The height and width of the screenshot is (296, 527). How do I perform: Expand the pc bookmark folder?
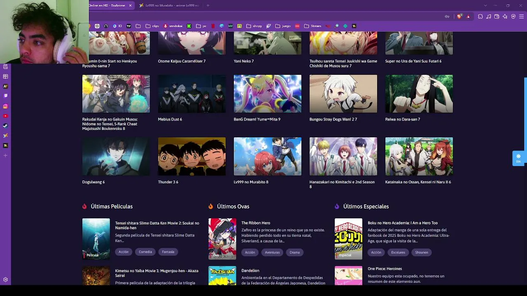point(201,26)
